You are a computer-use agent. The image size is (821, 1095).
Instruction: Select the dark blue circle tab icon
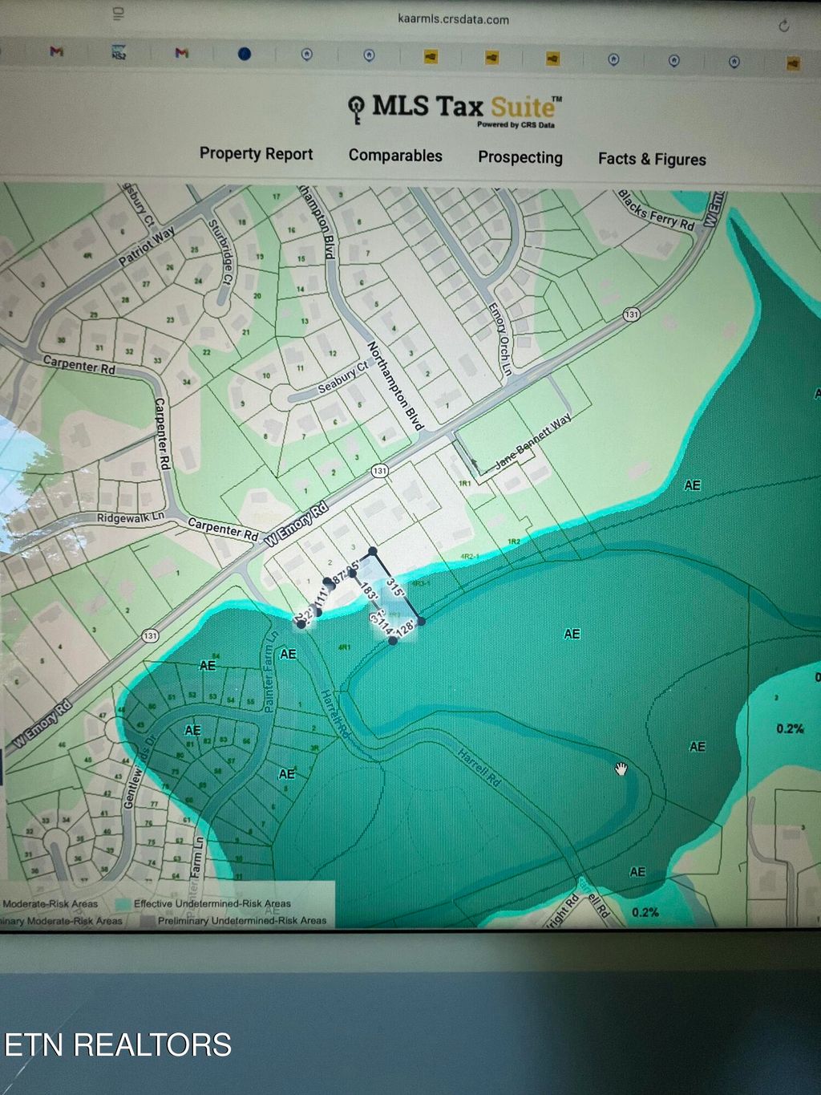pyautogui.click(x=245, y=54)
